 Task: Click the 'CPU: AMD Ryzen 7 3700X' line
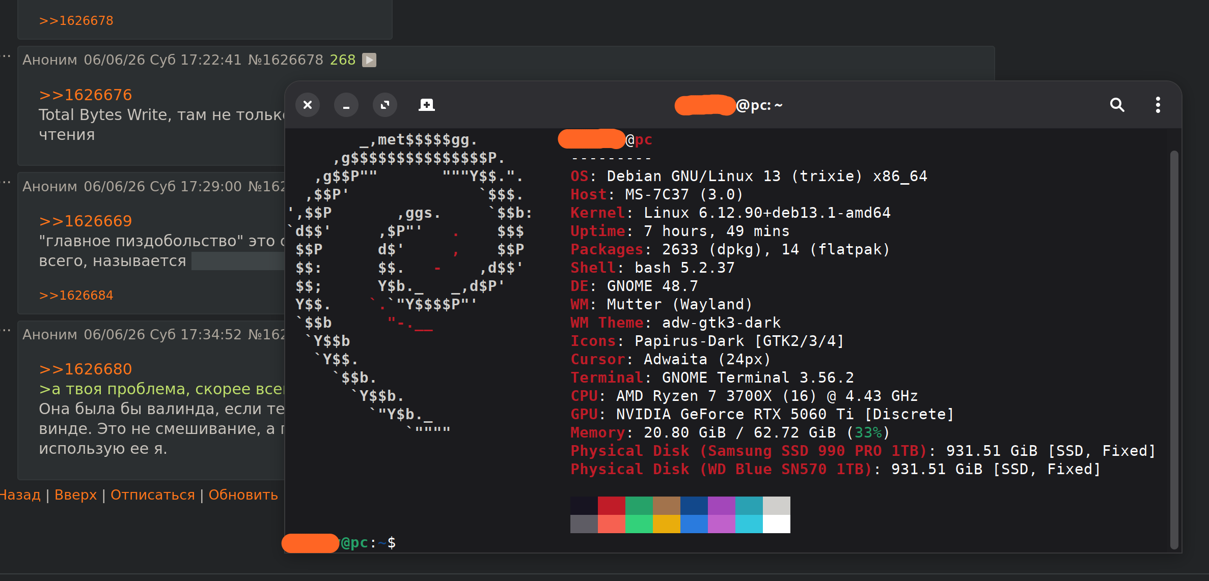(744, 396)
